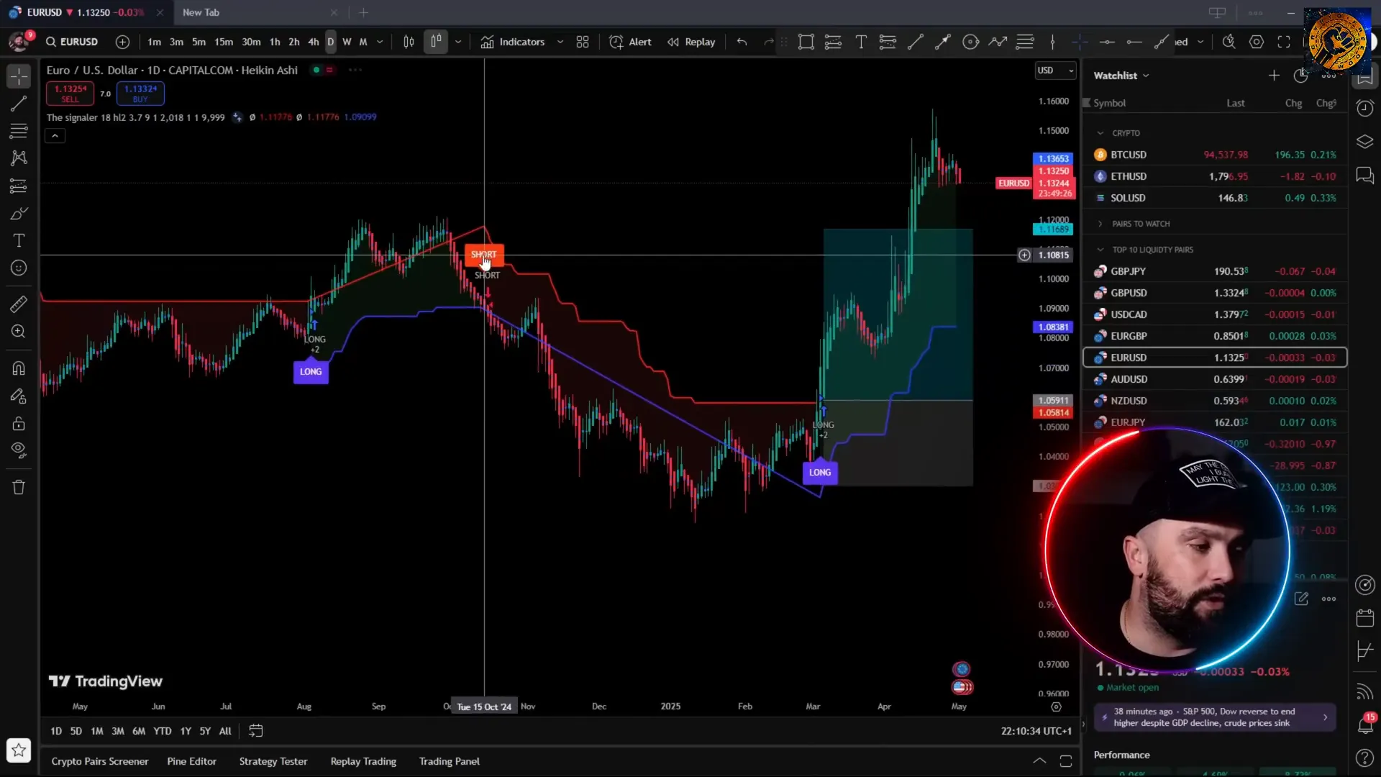
Task: Open notifications bell with 15 badge
Action: pos(1364,724)
